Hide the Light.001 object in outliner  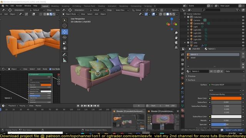pyautogui.click(x=243, y=30)
